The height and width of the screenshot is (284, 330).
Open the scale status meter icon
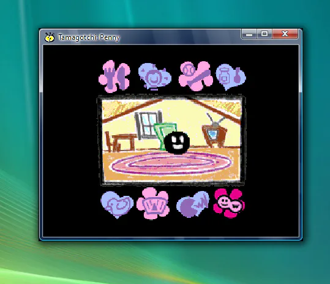tap(153, 204)
